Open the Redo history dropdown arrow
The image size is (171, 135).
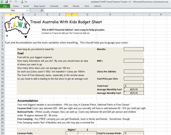(x=19, y=2)
